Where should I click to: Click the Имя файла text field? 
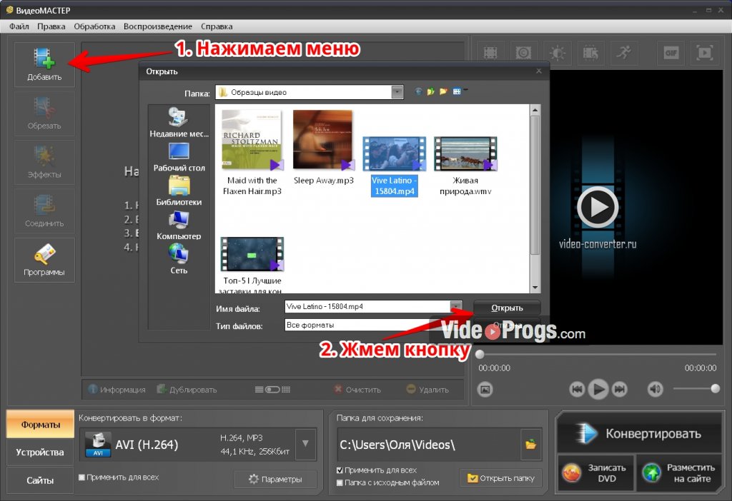pyautogui.click(x=368, y=307)
